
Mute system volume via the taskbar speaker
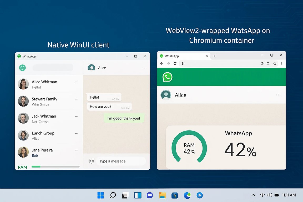(269, 195)
